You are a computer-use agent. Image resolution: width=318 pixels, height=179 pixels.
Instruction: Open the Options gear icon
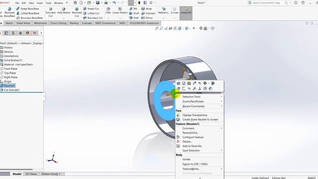click(151, 3)
